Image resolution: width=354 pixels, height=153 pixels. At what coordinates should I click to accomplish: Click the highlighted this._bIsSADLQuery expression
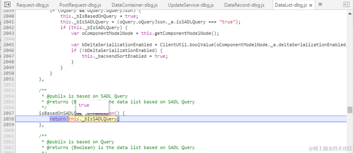pyautogui.click(x=93, y=119)
